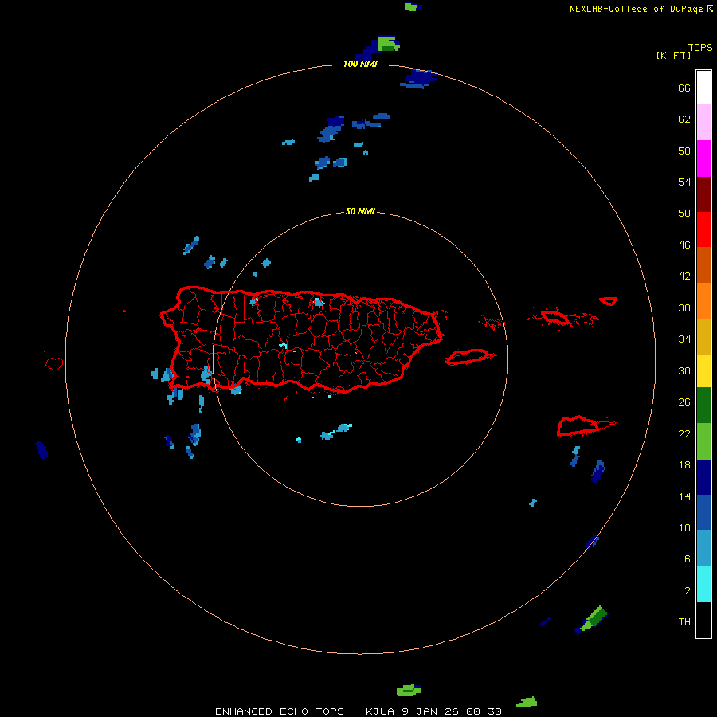Click the legend value 58
The width and height of the screenshot is (717, 717).
point(684,151)
